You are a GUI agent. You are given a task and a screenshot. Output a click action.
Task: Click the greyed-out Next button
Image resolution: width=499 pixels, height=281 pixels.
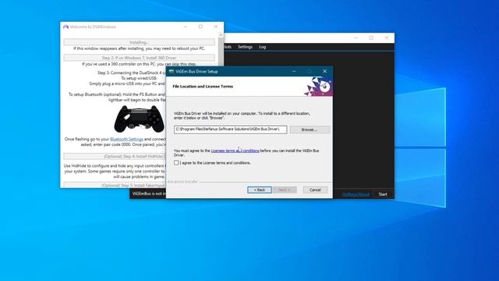[x=285, y=190]
